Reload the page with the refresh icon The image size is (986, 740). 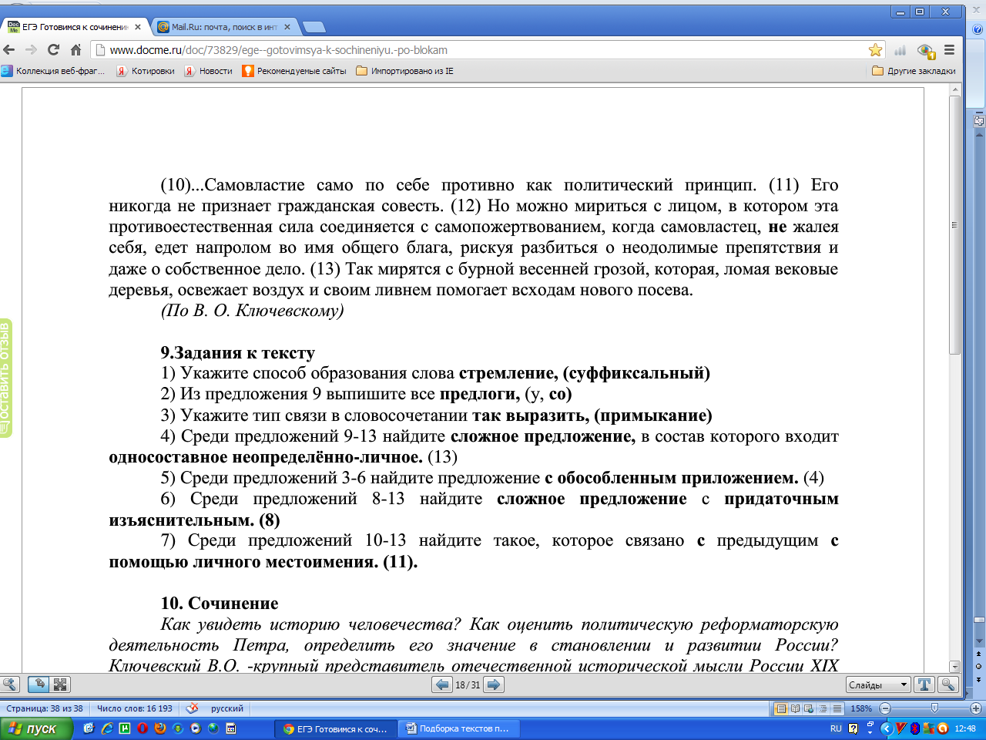tap(53, 50)
